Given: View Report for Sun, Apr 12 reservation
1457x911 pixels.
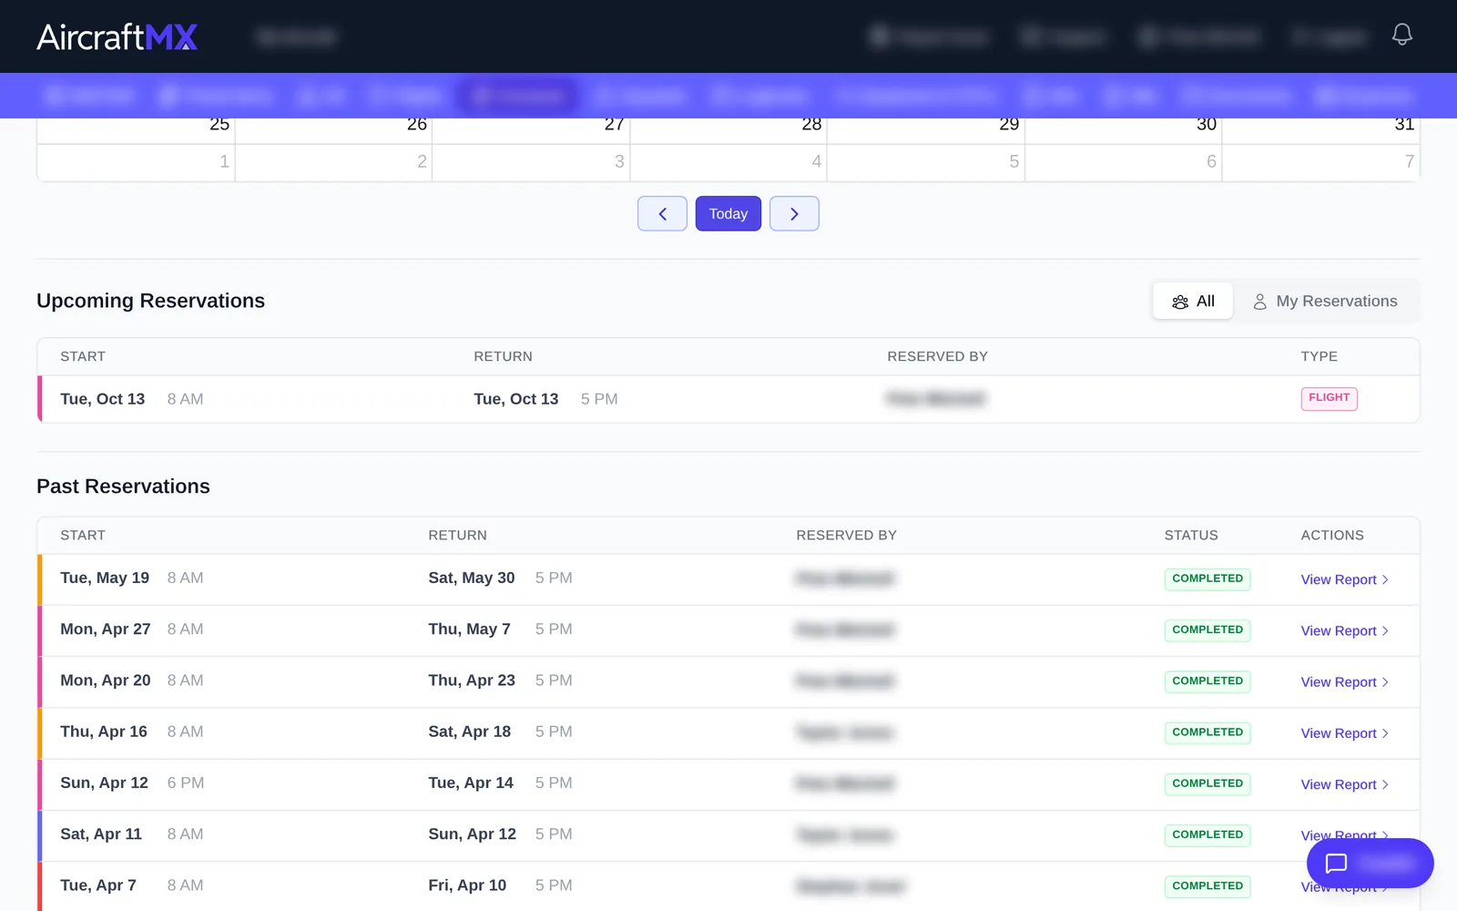Looking at the screenshot, I should tap(1344, 783).
